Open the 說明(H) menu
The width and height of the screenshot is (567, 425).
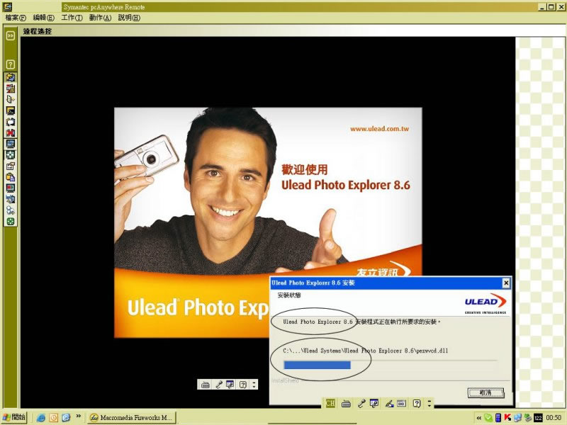tap(129, 17)
